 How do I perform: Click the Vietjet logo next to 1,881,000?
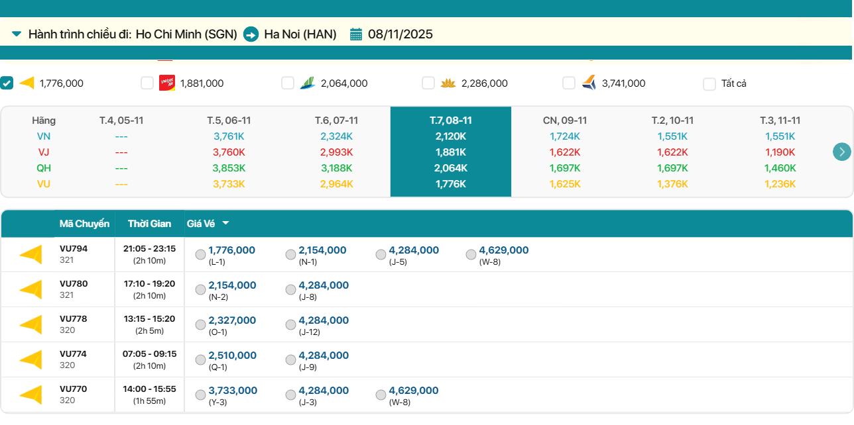click(167, 83)
